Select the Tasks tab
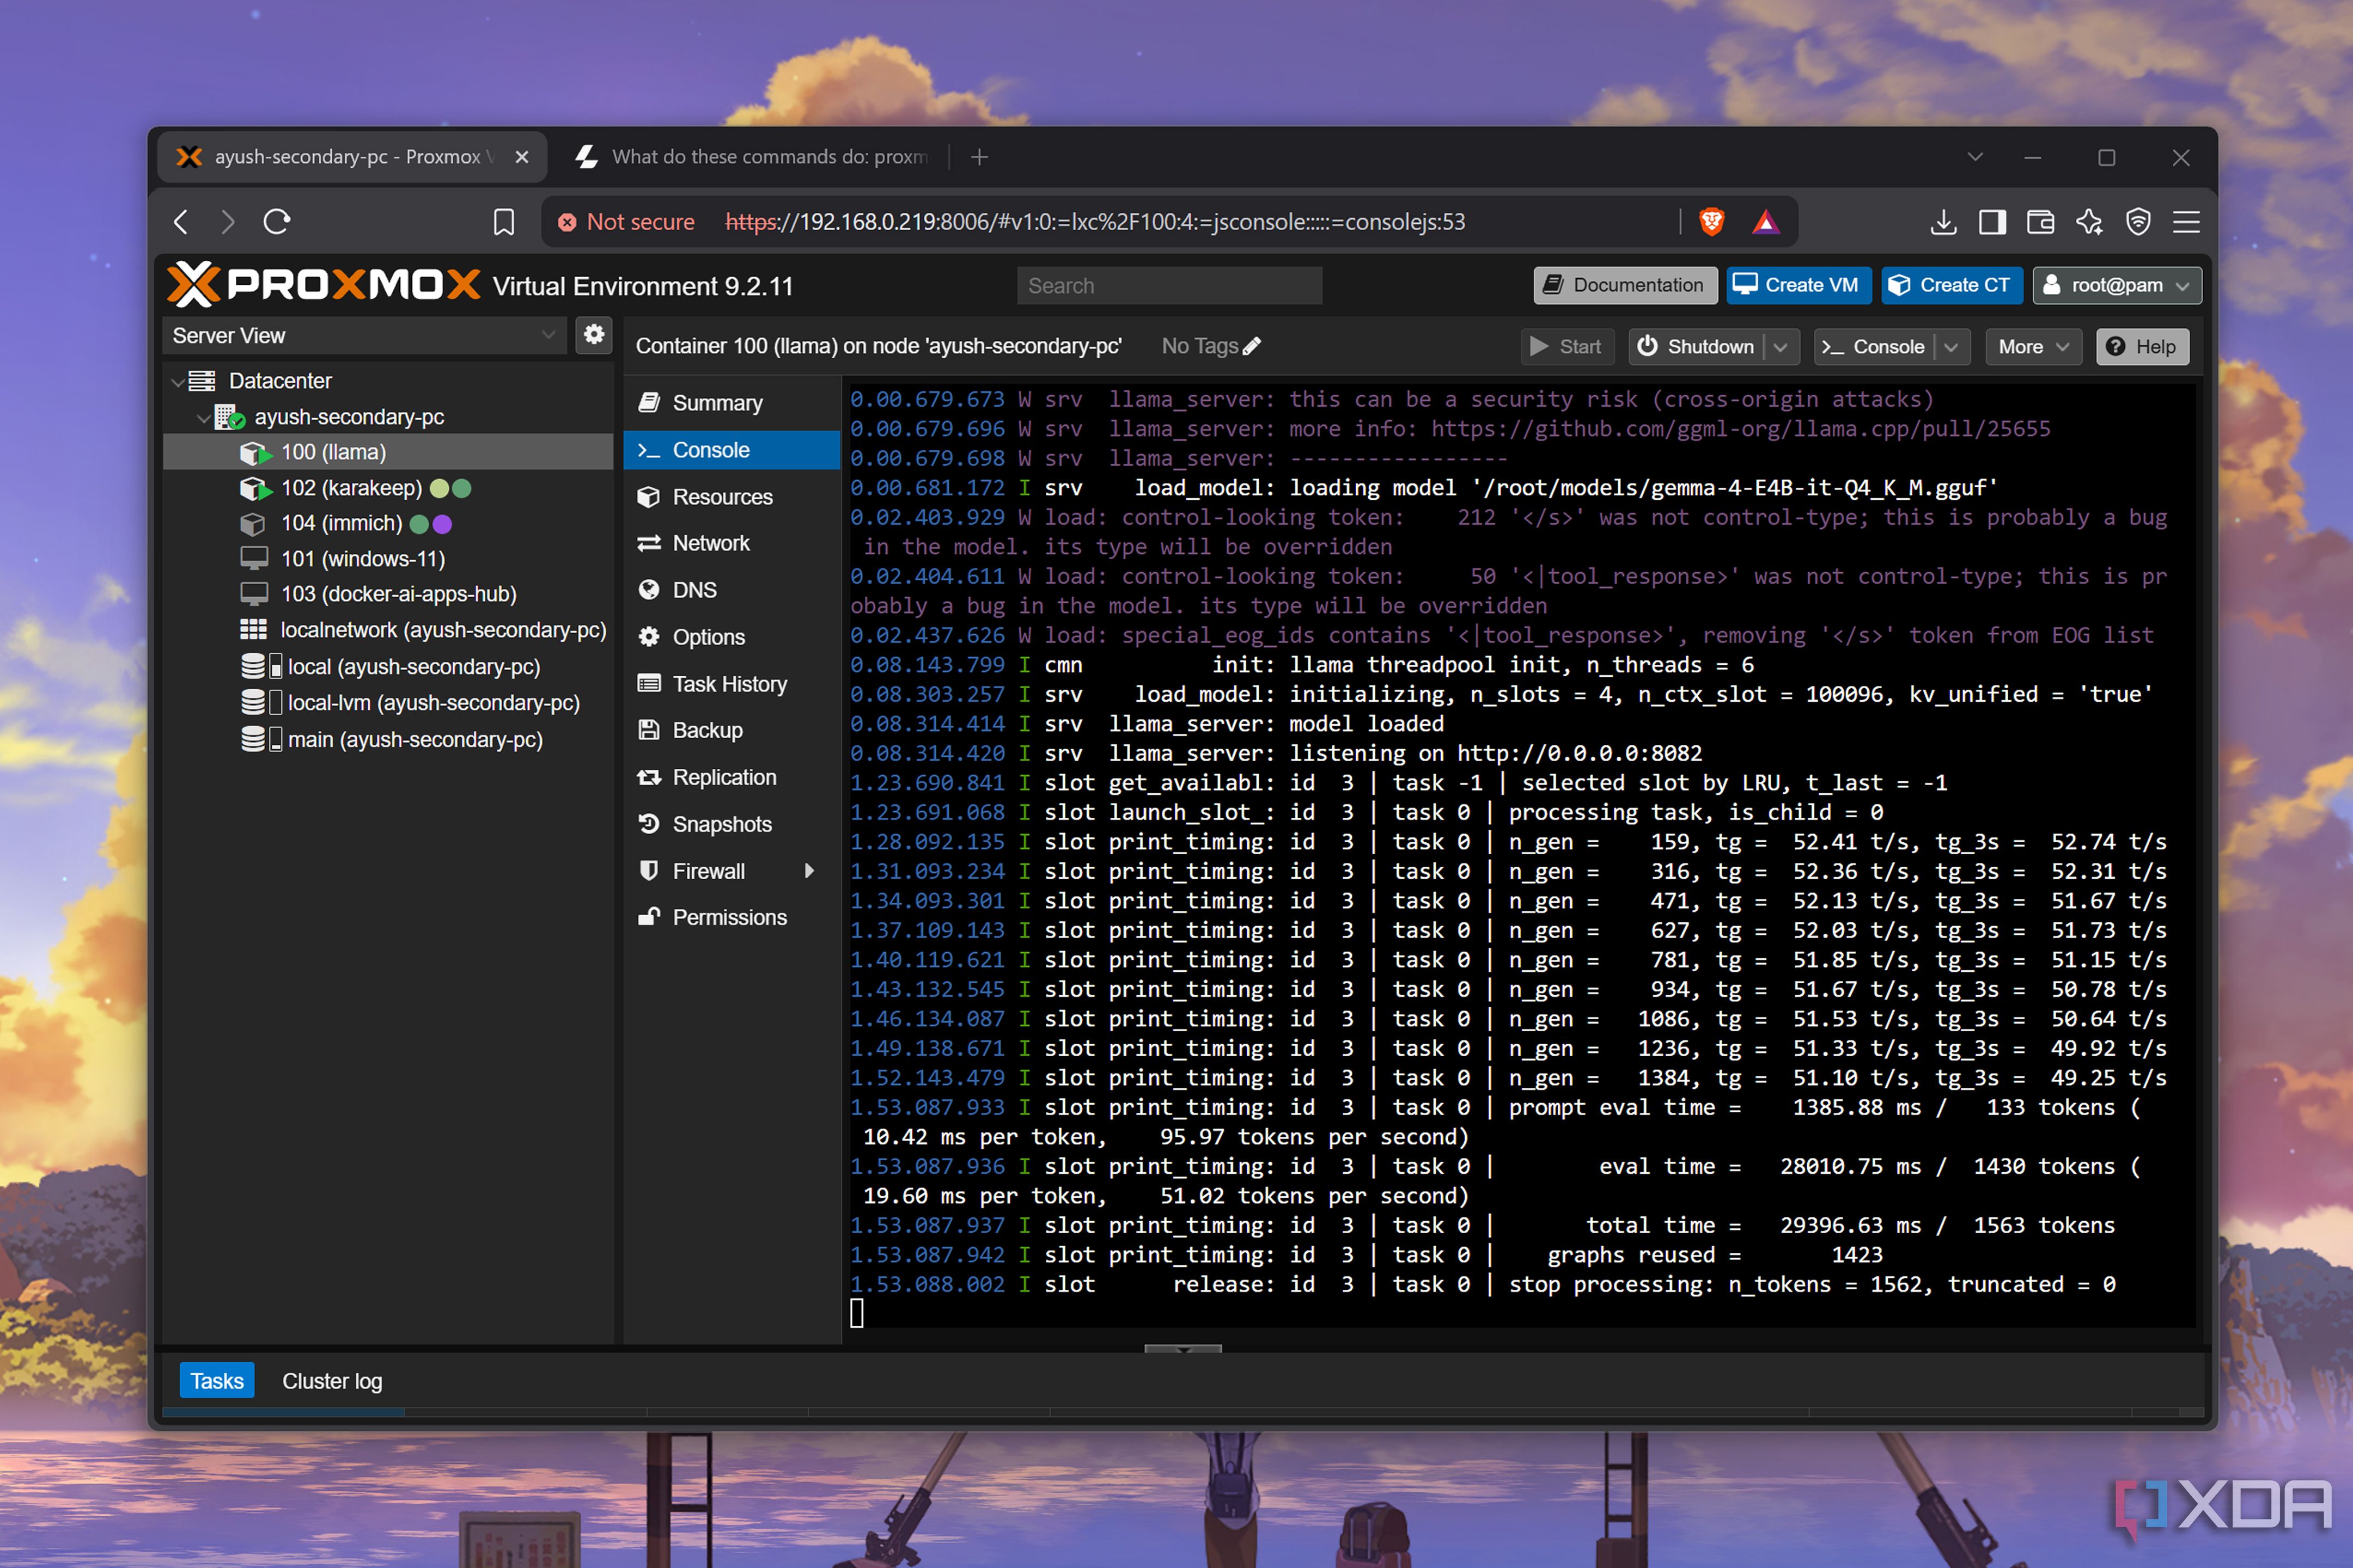Screen dimensions: 2353x1568 pyautogui.click(x=217, y=1381)
